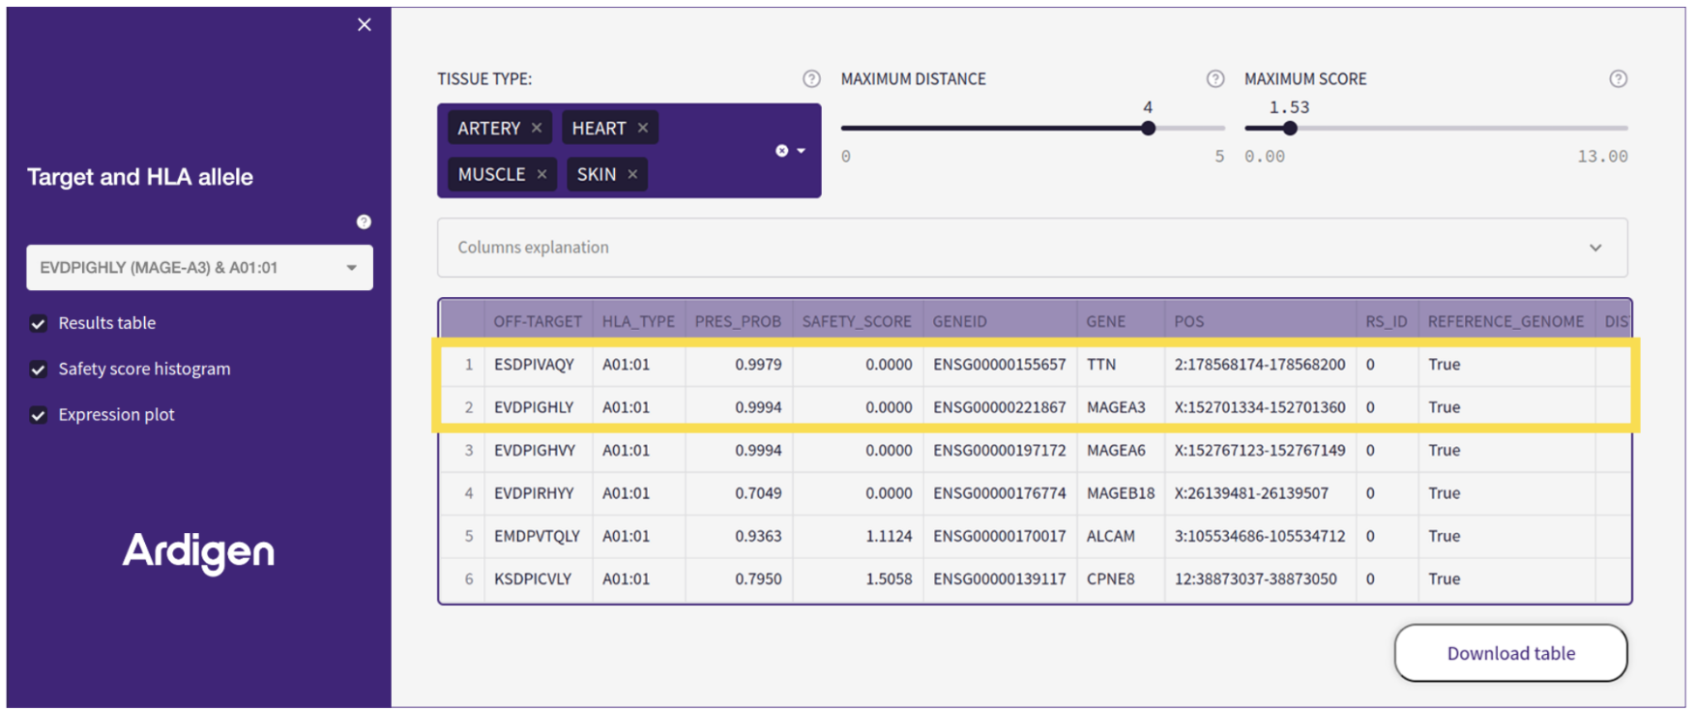The width and height of the screenshot is (1696, 711).
Task: Sort by SAFETY_SCORE column header
Action: [857, 321]
